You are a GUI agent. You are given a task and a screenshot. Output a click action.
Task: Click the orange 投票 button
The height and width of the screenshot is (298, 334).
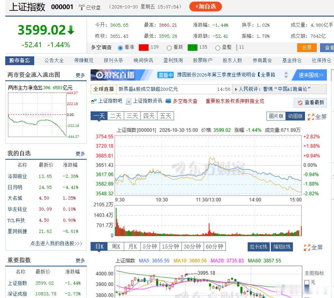(x=307, y=48)
